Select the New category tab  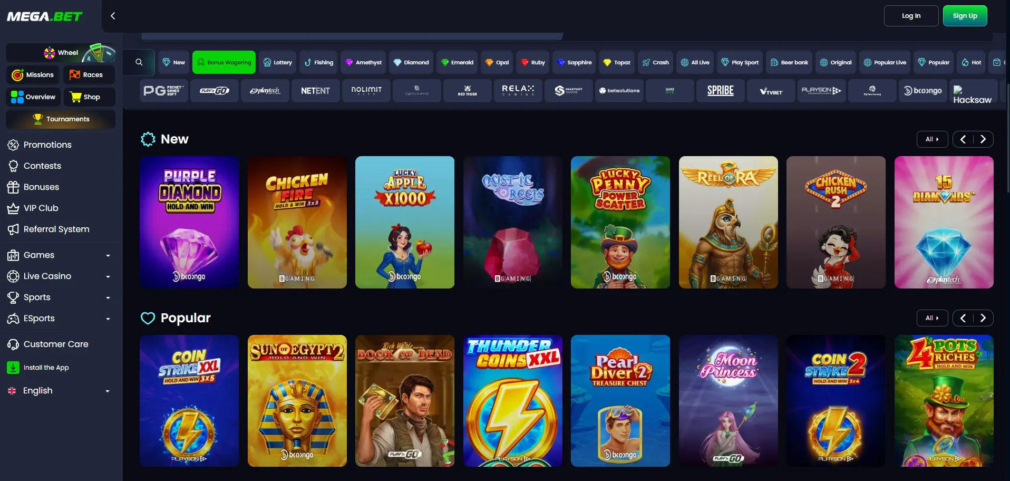pyautogui.click(x=173, y=62)
